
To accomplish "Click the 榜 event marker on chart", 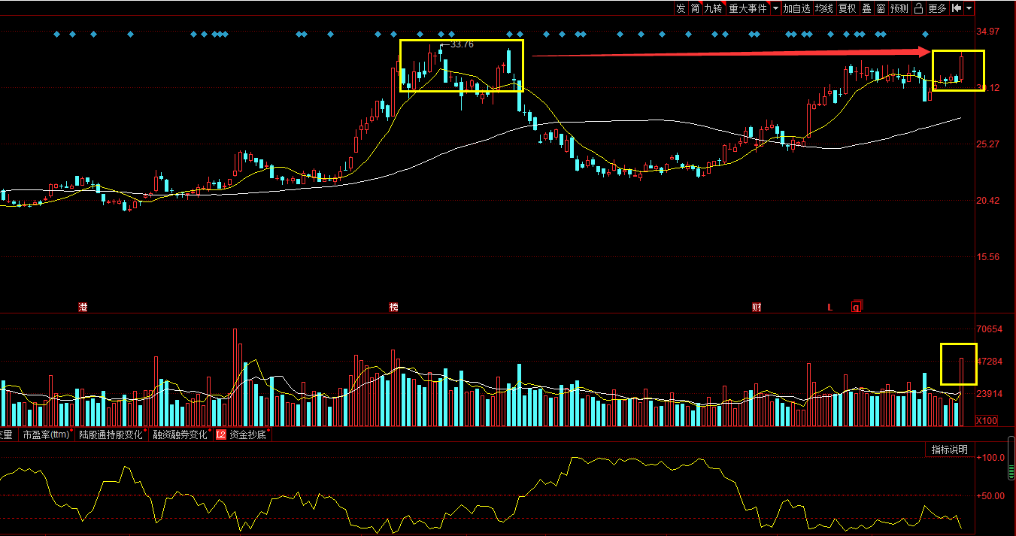I will (x=393, y=307).
